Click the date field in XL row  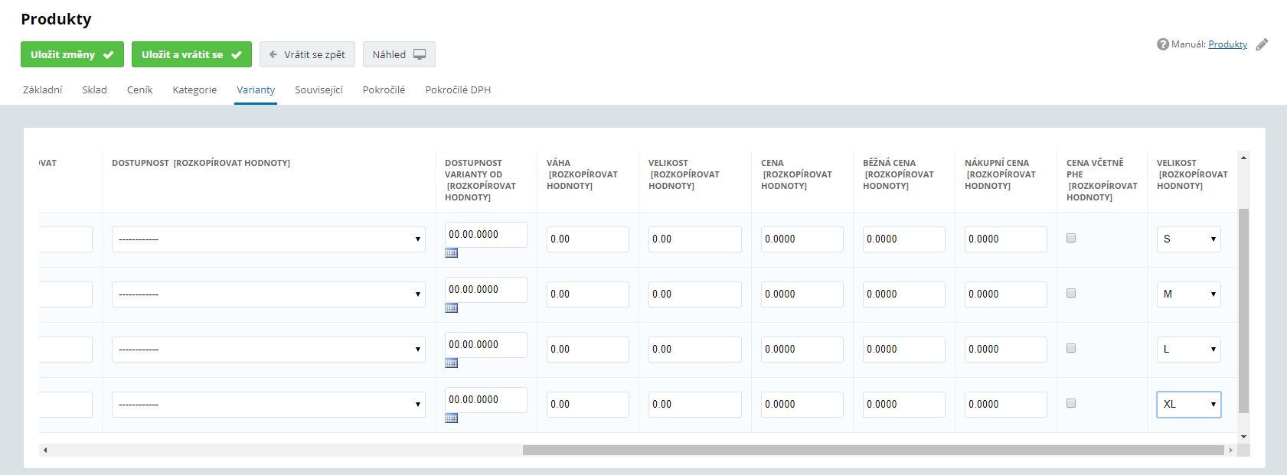pos(486,400)
